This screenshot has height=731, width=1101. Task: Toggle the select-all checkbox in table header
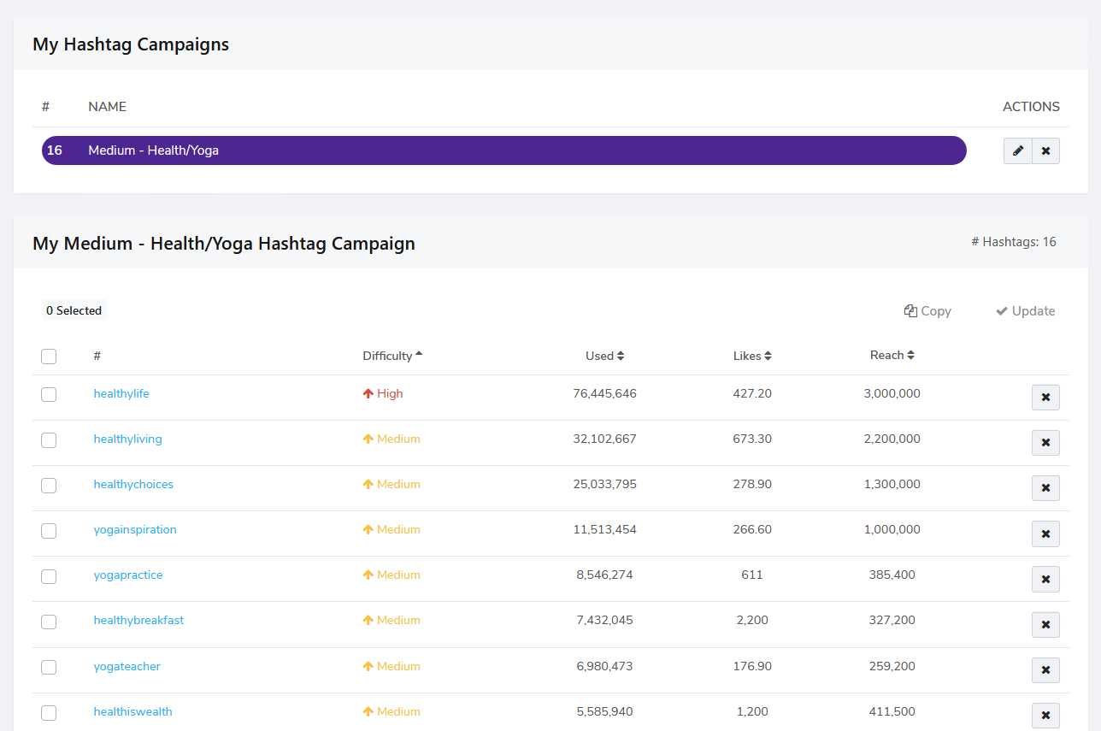(49, 357)
